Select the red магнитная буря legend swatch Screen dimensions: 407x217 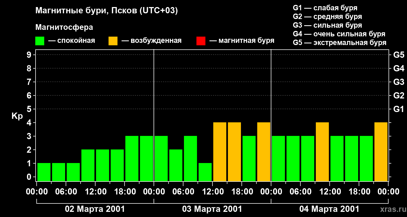pos(201,41)
